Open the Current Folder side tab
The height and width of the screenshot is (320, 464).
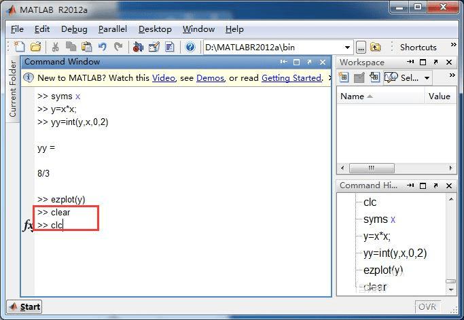click(x=12, y=89)
